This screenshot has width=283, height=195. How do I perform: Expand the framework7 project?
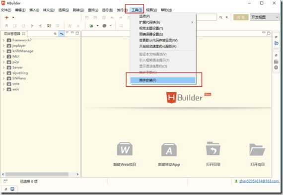[3, 40]
